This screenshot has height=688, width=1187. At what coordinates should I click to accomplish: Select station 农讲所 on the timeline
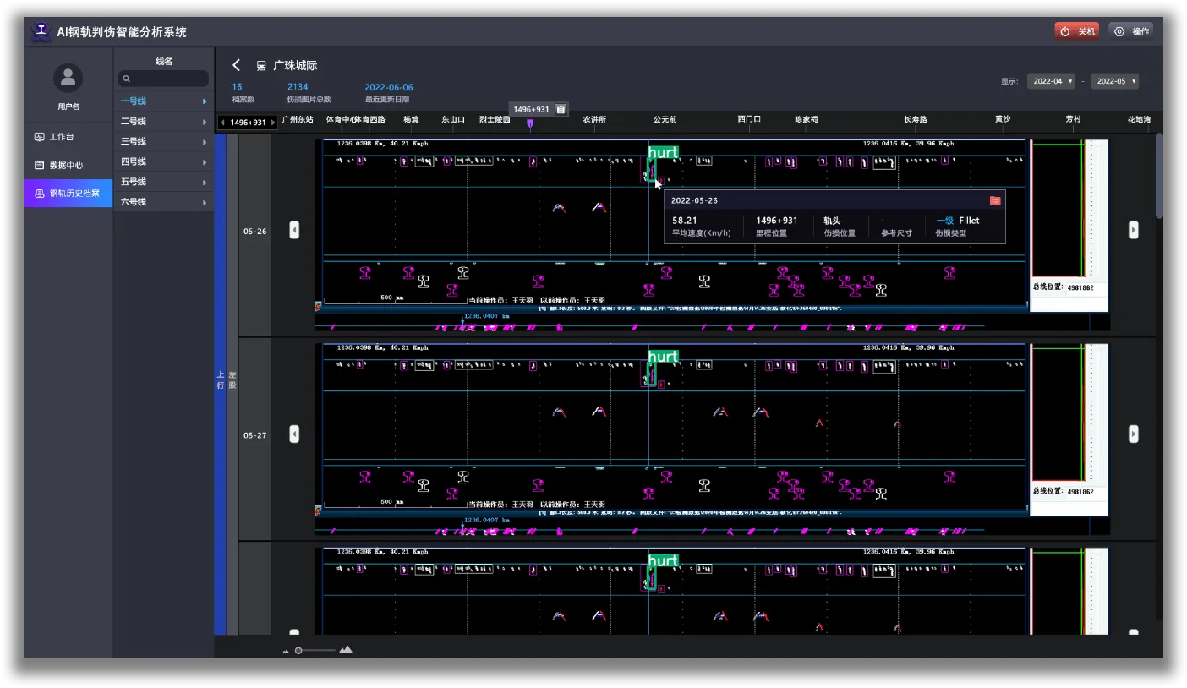(x=594, y=120)
